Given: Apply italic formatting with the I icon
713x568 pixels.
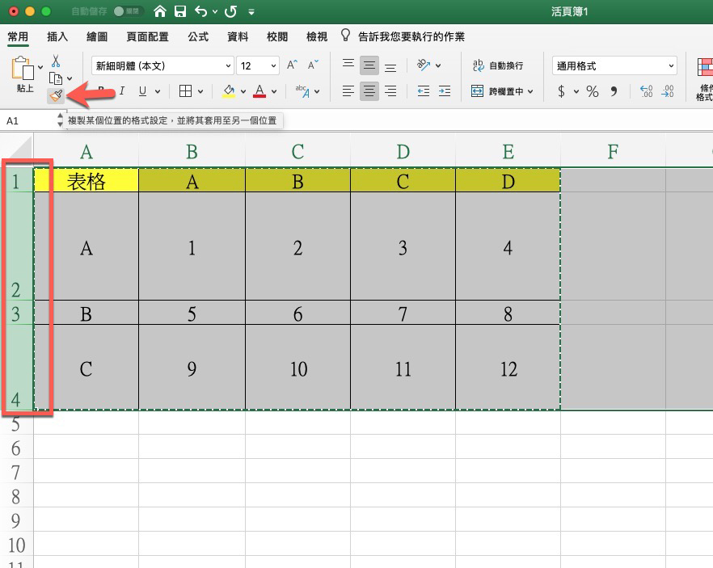Looking at the screenshot, I should [x=120, y=92].
